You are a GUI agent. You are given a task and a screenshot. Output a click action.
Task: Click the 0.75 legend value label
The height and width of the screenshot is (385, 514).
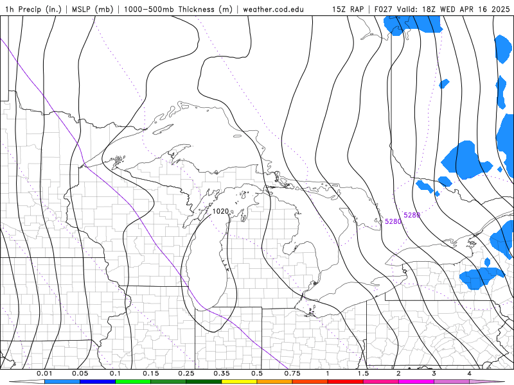point(292,373)
